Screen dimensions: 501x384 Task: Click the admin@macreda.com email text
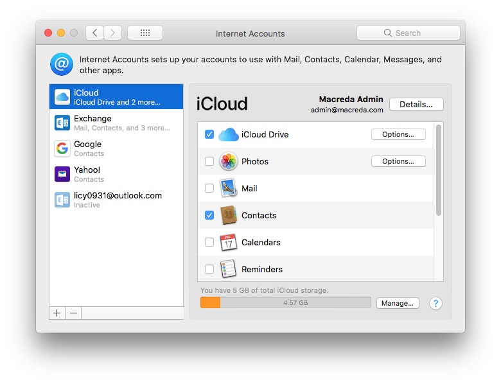click(x=347, y=110)
